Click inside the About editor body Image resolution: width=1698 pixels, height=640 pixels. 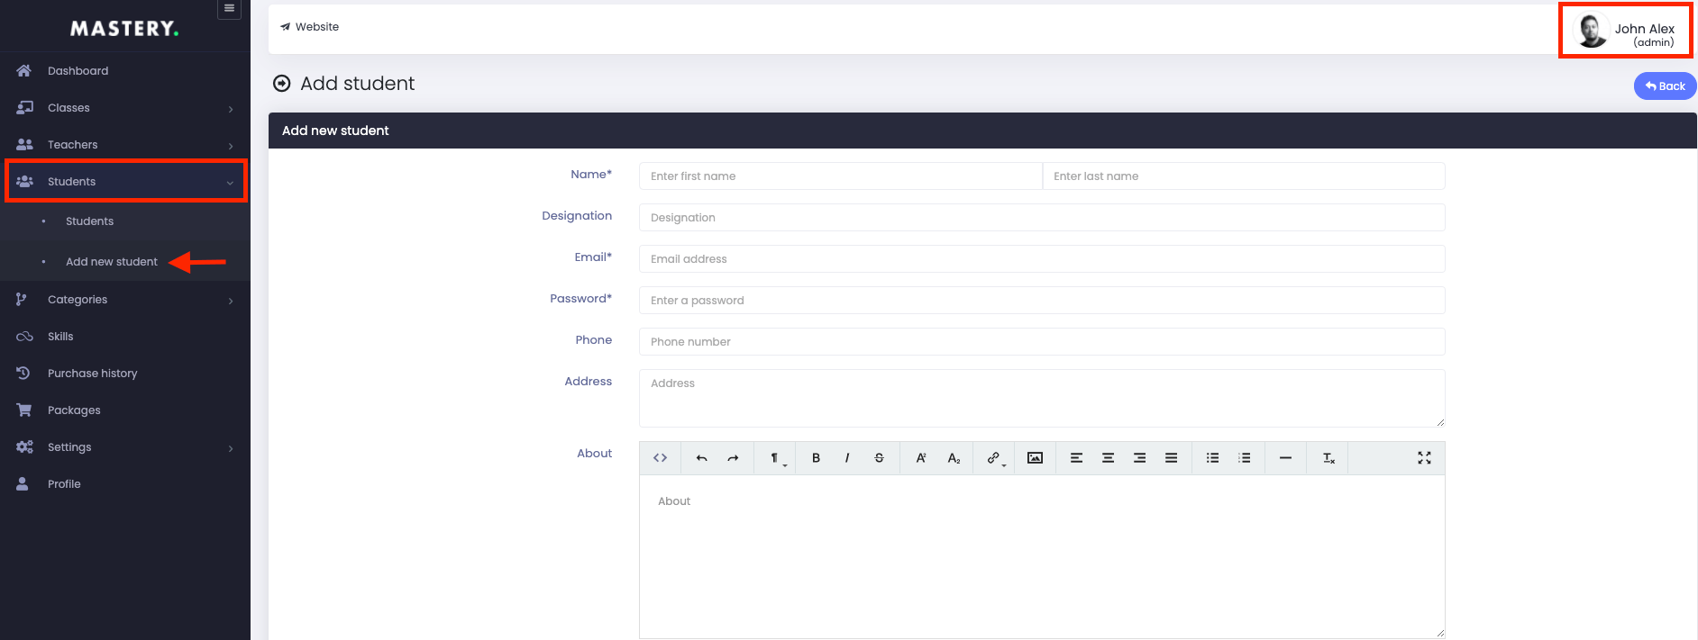click(1042, 556)
